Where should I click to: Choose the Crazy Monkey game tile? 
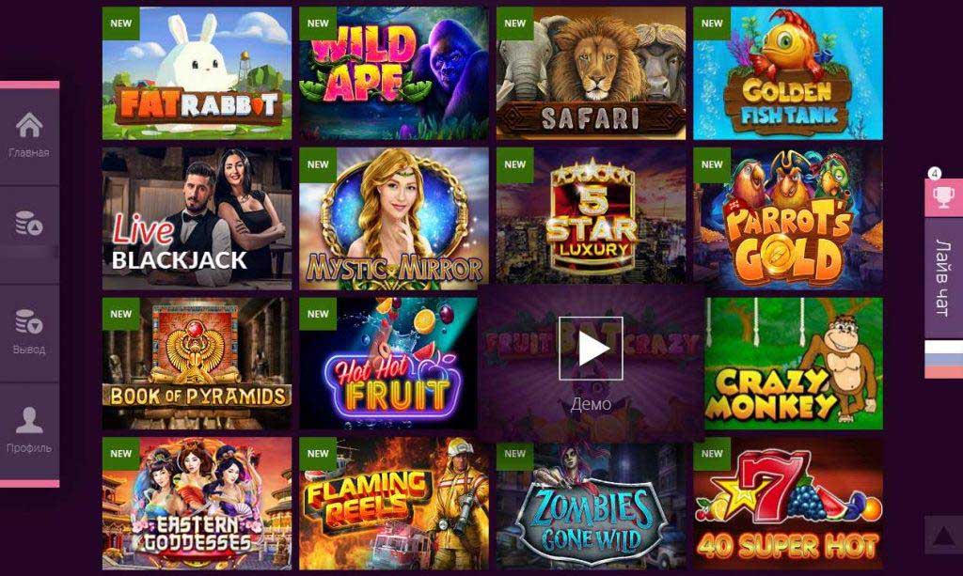(x=794, y=364)
